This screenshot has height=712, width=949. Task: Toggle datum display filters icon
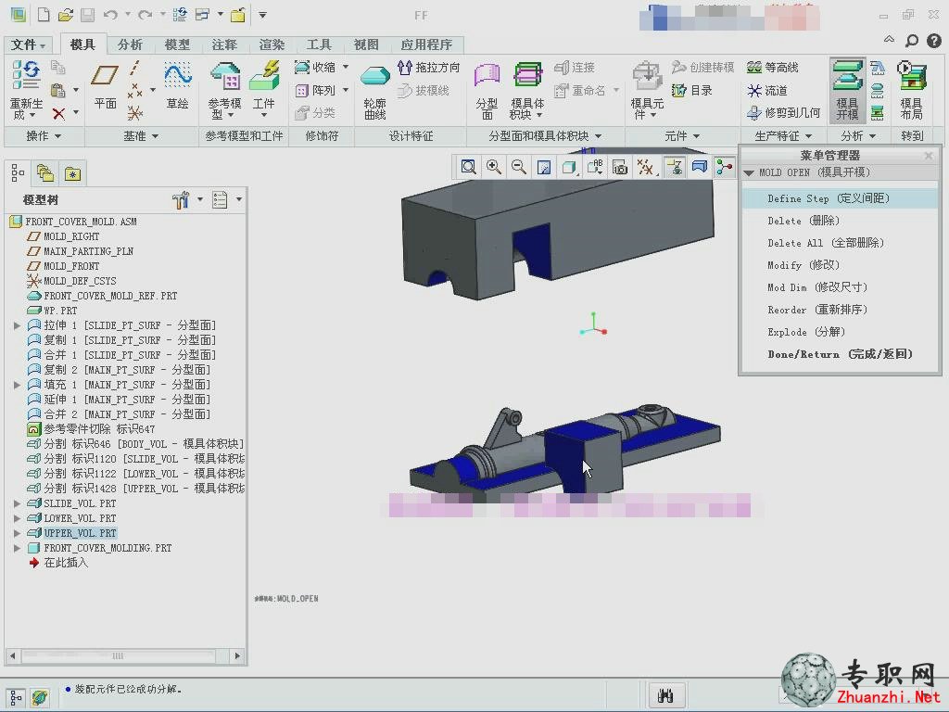coord(646,167)
